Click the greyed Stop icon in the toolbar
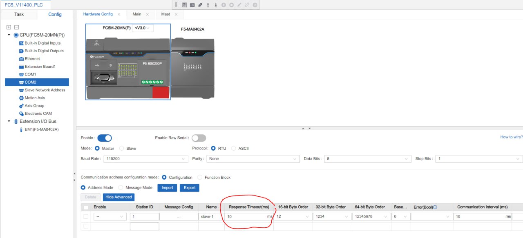 [232, 5]
